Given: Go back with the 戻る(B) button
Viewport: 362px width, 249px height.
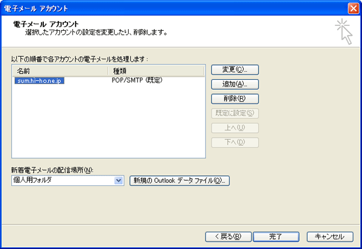Looking at the screenshot, I should tap(228, 237).
